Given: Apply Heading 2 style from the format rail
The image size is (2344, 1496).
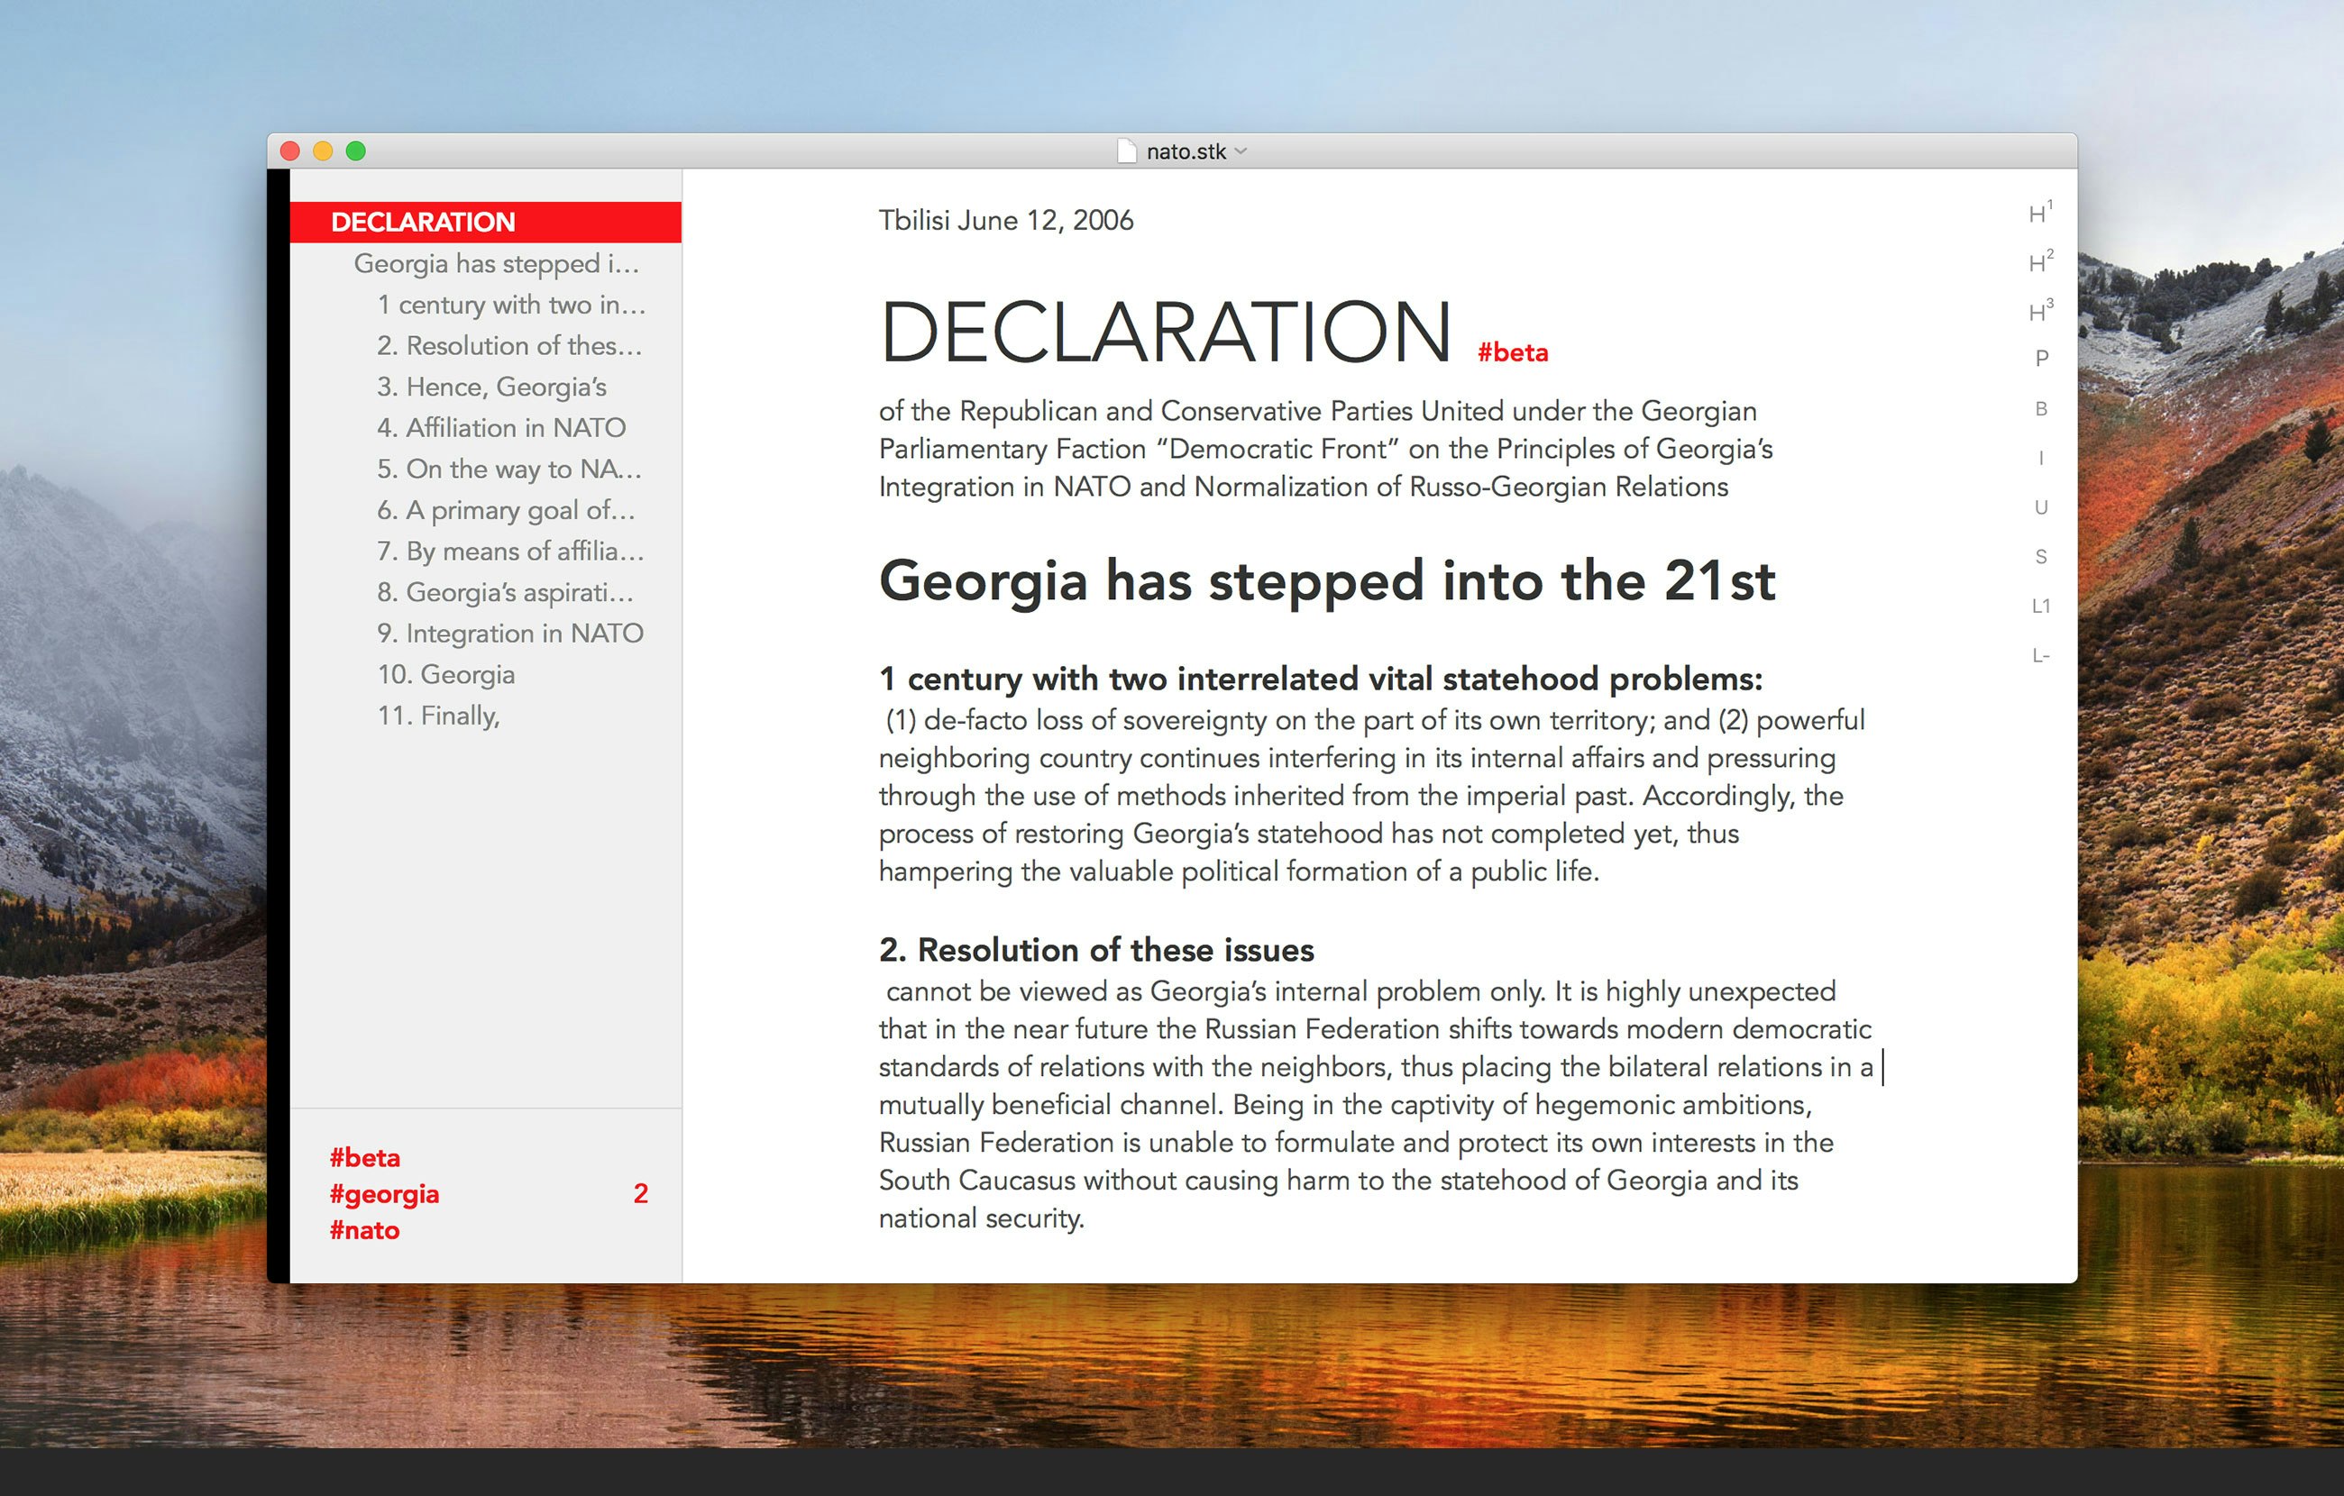Looking at the screenshot, I should 2039,260.
